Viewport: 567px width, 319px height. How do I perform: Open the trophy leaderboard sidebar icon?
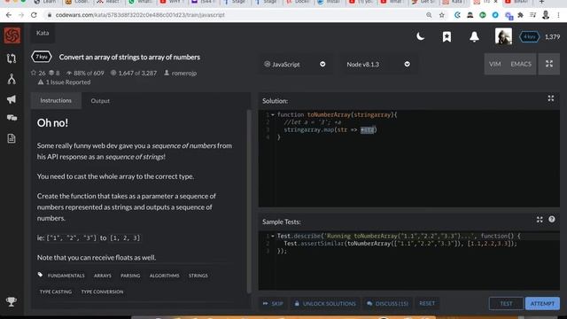(x=12, y=301)
